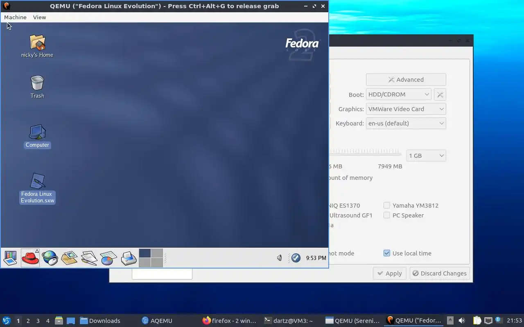This screenshot has height=327, width=524.
Task: Enable the PC Speaker checkbox
Action: pyautogui.click(x=387, y=215)
